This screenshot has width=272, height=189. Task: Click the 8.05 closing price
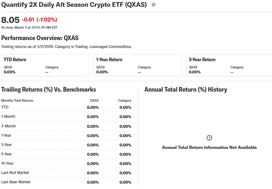pyautogui.click(x=10, y=20)
